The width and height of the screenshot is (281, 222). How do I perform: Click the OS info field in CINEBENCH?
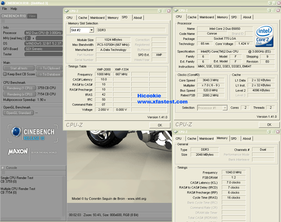coord(44,43)
